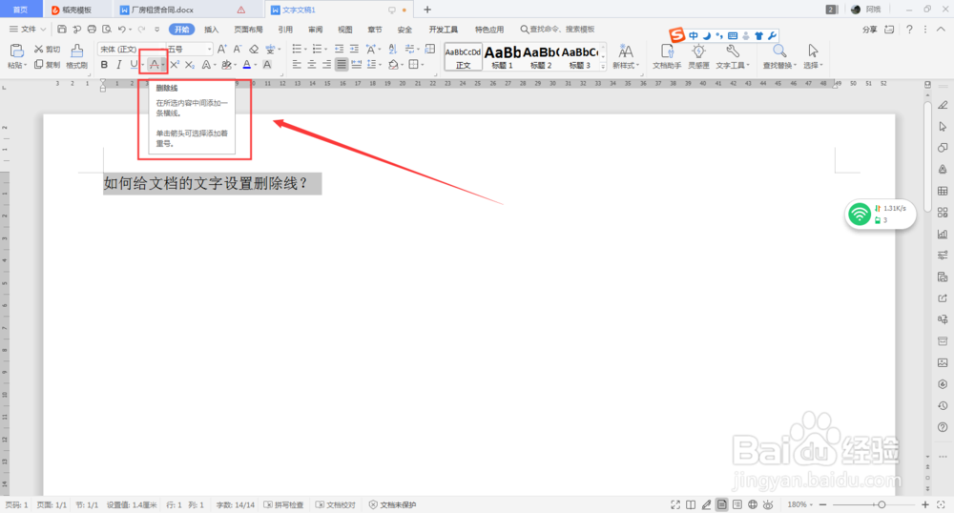Align text left
The height and width of the screenshot is (513, 954).
click(x=297, y=65)
